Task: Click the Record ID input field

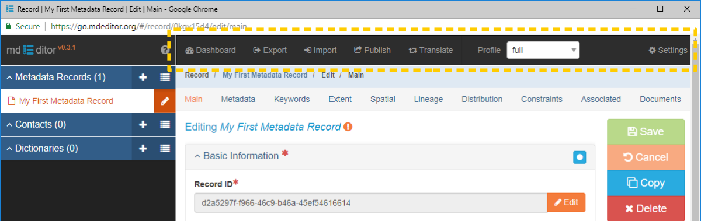Action: tap(371, 203)
